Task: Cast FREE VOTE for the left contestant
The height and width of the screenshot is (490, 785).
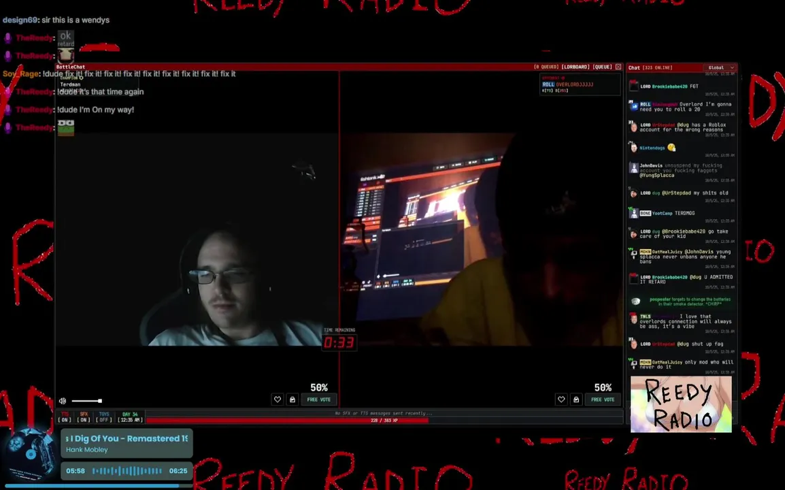Action: [x=319, y=399]
